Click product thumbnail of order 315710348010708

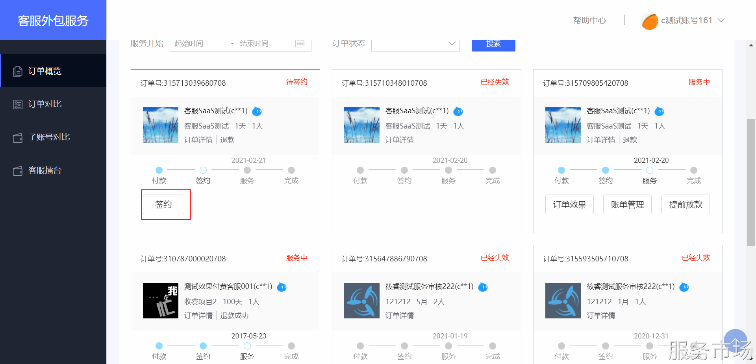tap(362, 125)
